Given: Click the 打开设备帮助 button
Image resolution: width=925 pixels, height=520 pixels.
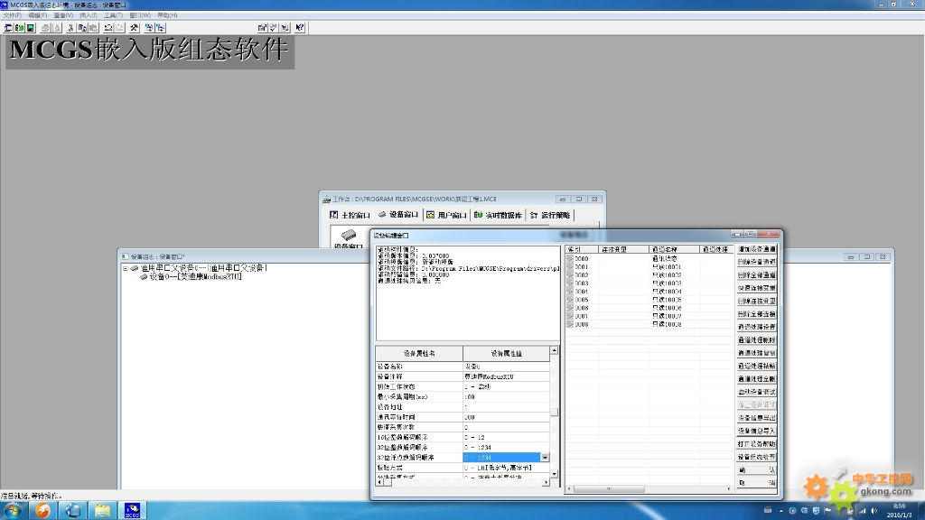Looking at the screenshot, I should click(x=757, y=444).
